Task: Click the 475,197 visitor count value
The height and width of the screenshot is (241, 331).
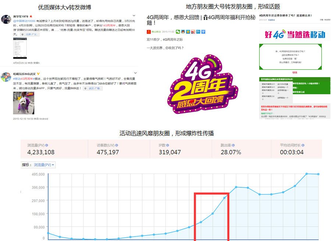Action: (108, 152)
